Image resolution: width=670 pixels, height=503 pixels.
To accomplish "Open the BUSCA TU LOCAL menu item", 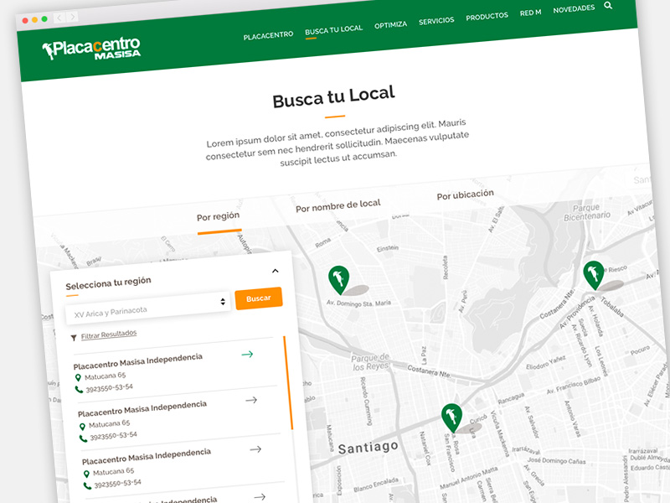I will point(333,30).
